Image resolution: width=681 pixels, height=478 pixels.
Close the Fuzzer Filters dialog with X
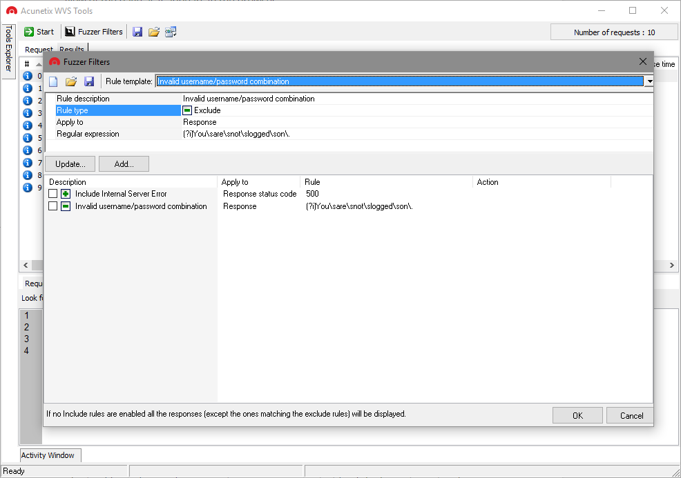pos(643,61)
